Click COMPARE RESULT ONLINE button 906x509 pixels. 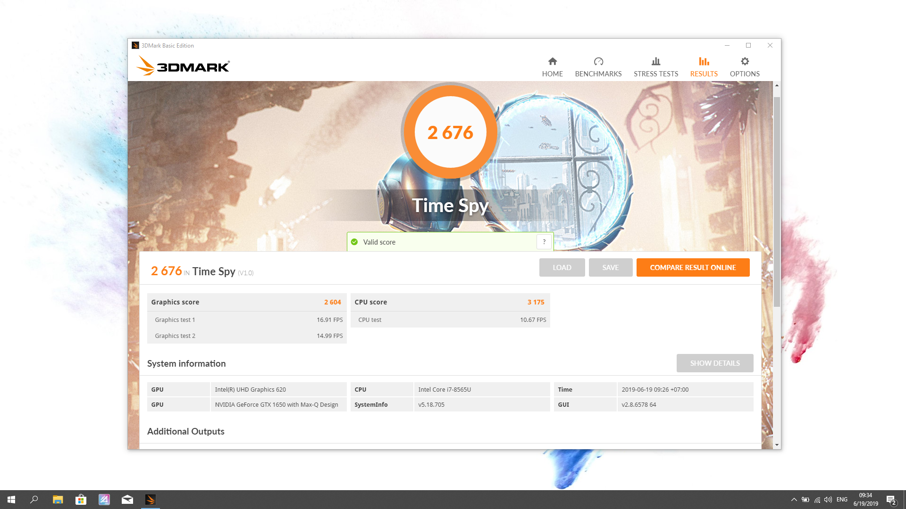pyautogui.click(x=693, y=267)
